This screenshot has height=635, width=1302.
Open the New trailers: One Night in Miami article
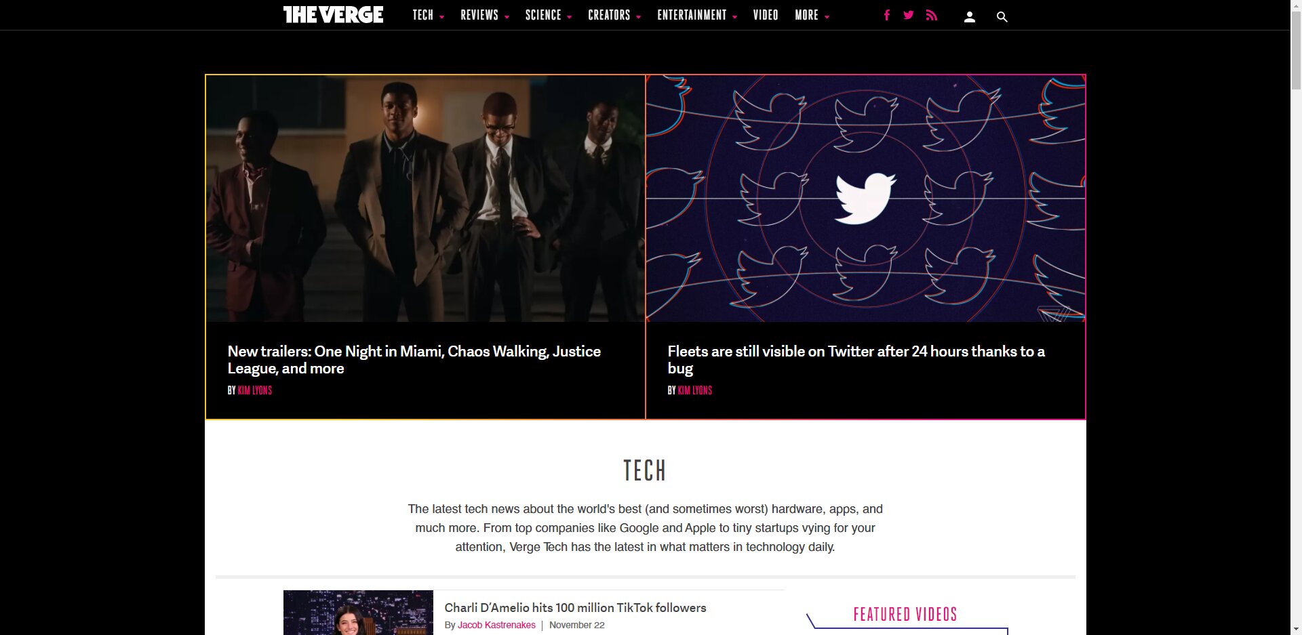(414, 360)
